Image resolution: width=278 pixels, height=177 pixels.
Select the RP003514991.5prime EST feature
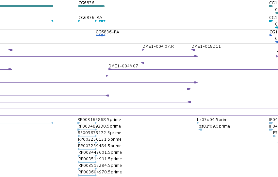[88, 162]
